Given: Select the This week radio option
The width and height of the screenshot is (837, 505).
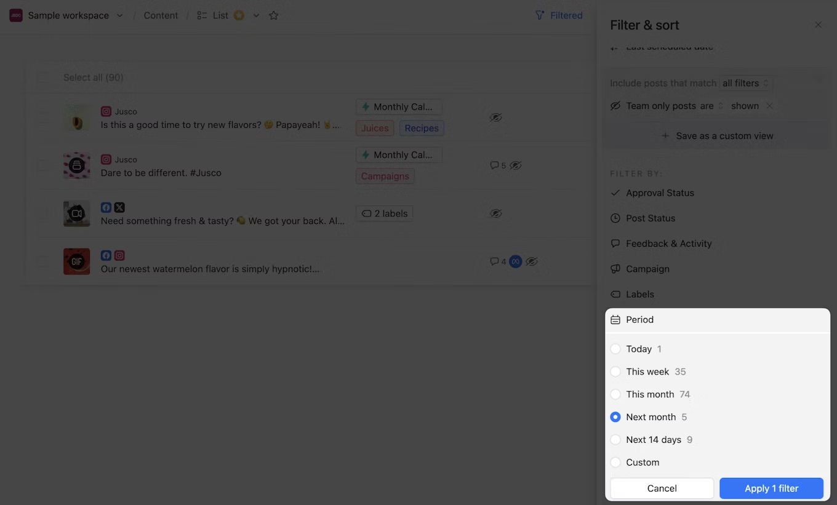Looking at the screenshot, I should 615,372.
